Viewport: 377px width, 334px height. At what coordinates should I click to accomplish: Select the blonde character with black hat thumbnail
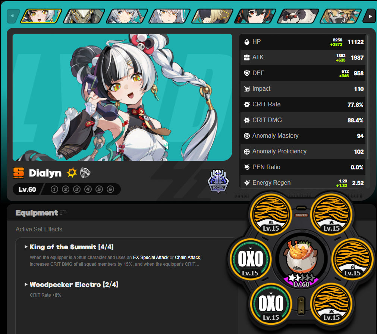coord(213,16)
